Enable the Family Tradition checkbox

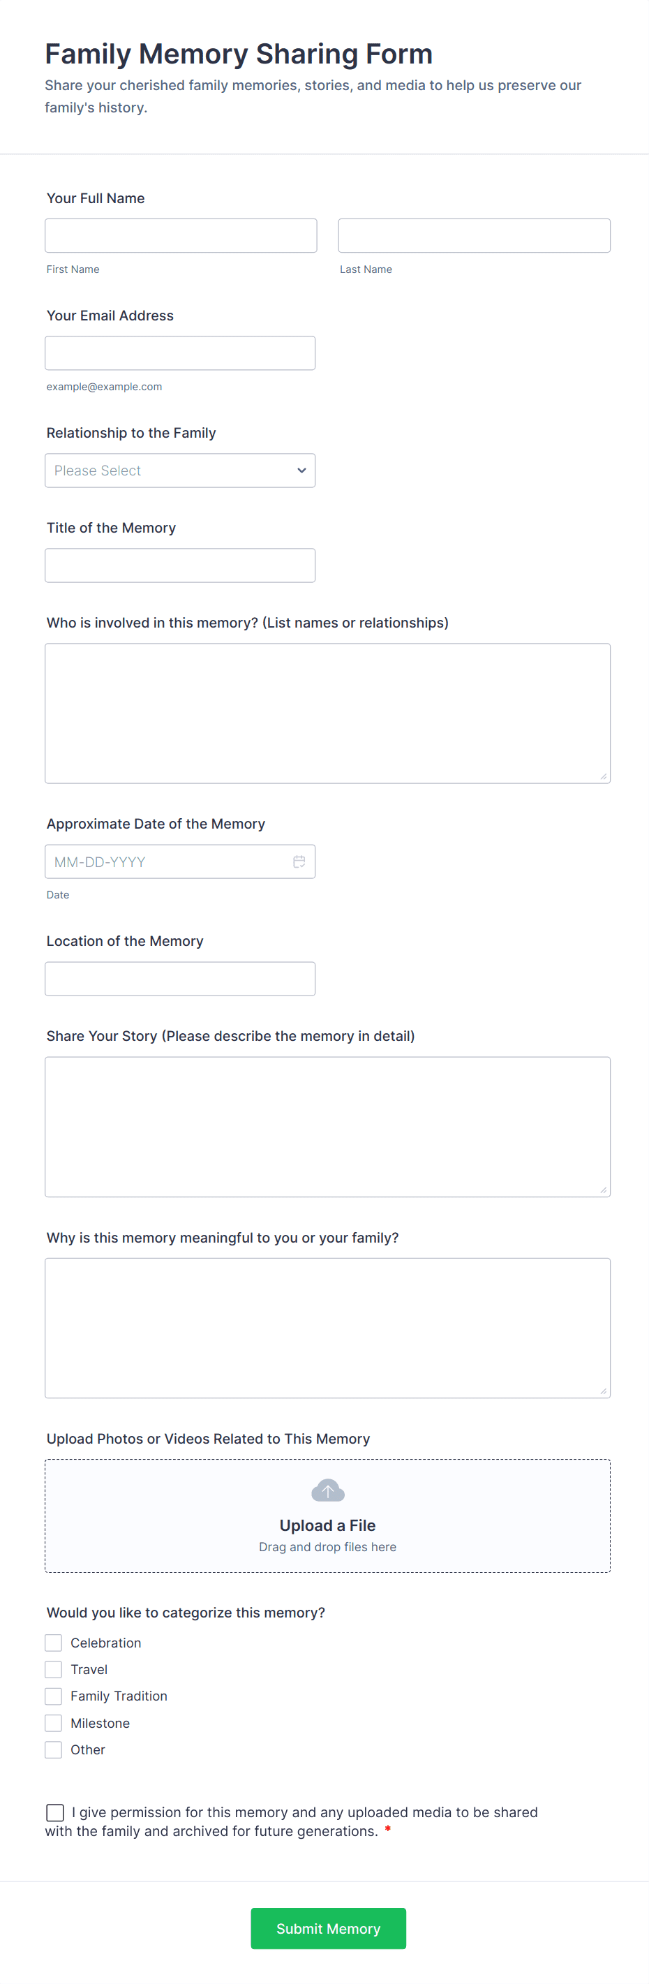tap(53, 1696)
